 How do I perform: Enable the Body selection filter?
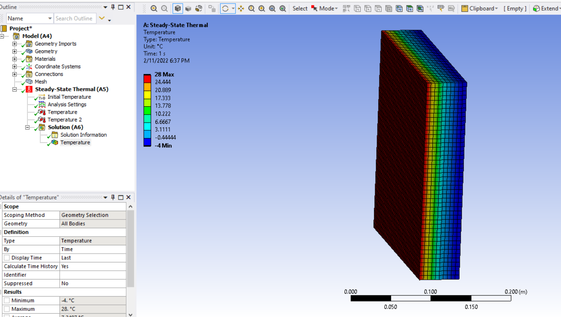click(x=388, y=8)
